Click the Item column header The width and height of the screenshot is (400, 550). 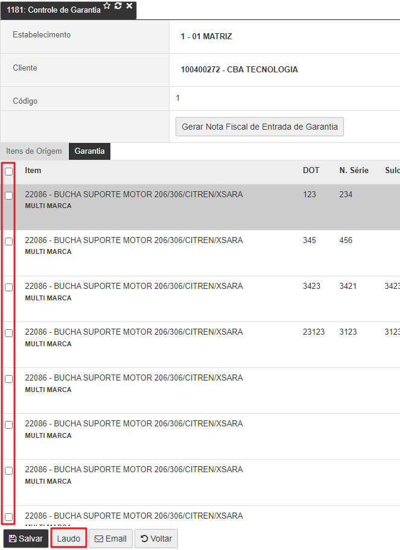click(x=33, y=171)
